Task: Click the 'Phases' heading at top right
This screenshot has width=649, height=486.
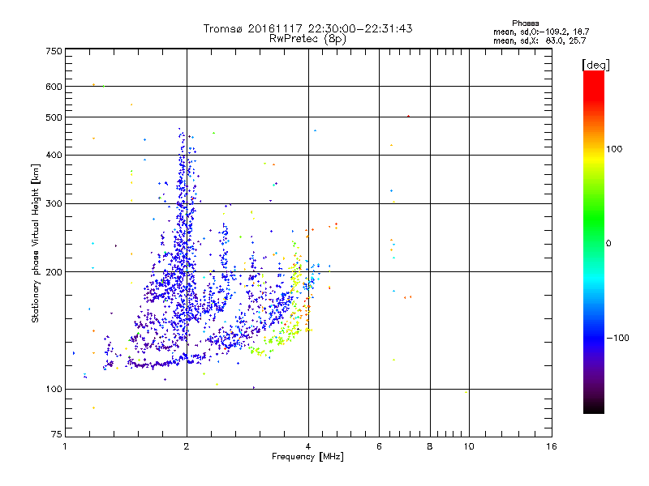Action: pos(525,23)
